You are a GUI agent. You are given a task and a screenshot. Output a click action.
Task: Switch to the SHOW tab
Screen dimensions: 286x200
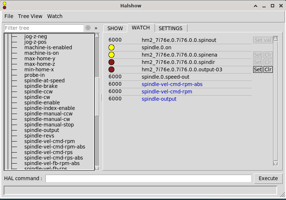coord(115,28)
